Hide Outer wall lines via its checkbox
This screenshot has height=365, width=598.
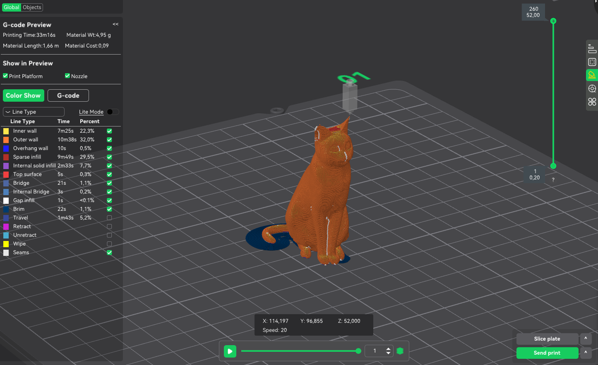tap(109, 140)
